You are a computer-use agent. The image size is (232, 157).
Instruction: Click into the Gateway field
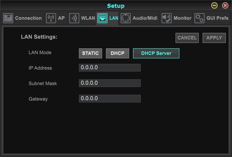pyautogui.click(x=109, y=99)
